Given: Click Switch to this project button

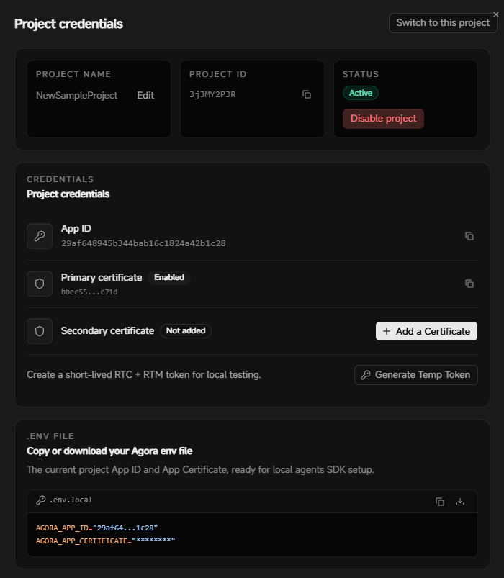Looking at the screenshot, I should click(x=443, y=23).
